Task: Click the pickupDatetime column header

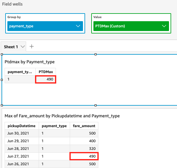Action: pos(22,126)
